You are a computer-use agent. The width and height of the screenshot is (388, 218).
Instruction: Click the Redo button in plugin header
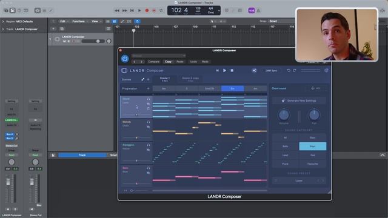tap(205, 62)
